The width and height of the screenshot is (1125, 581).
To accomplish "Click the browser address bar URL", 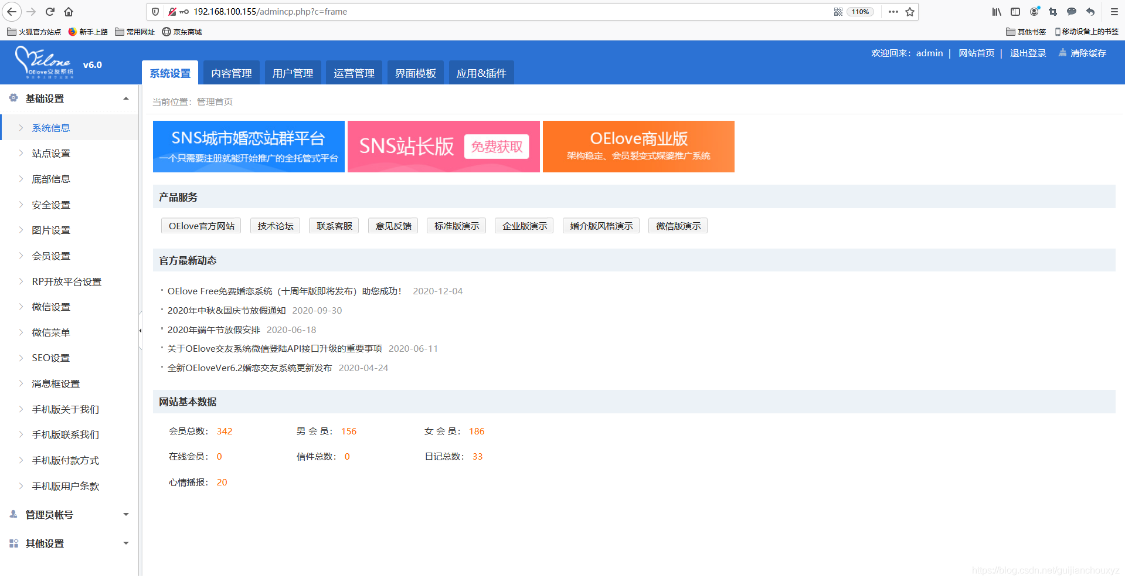I will click(270, 12).
